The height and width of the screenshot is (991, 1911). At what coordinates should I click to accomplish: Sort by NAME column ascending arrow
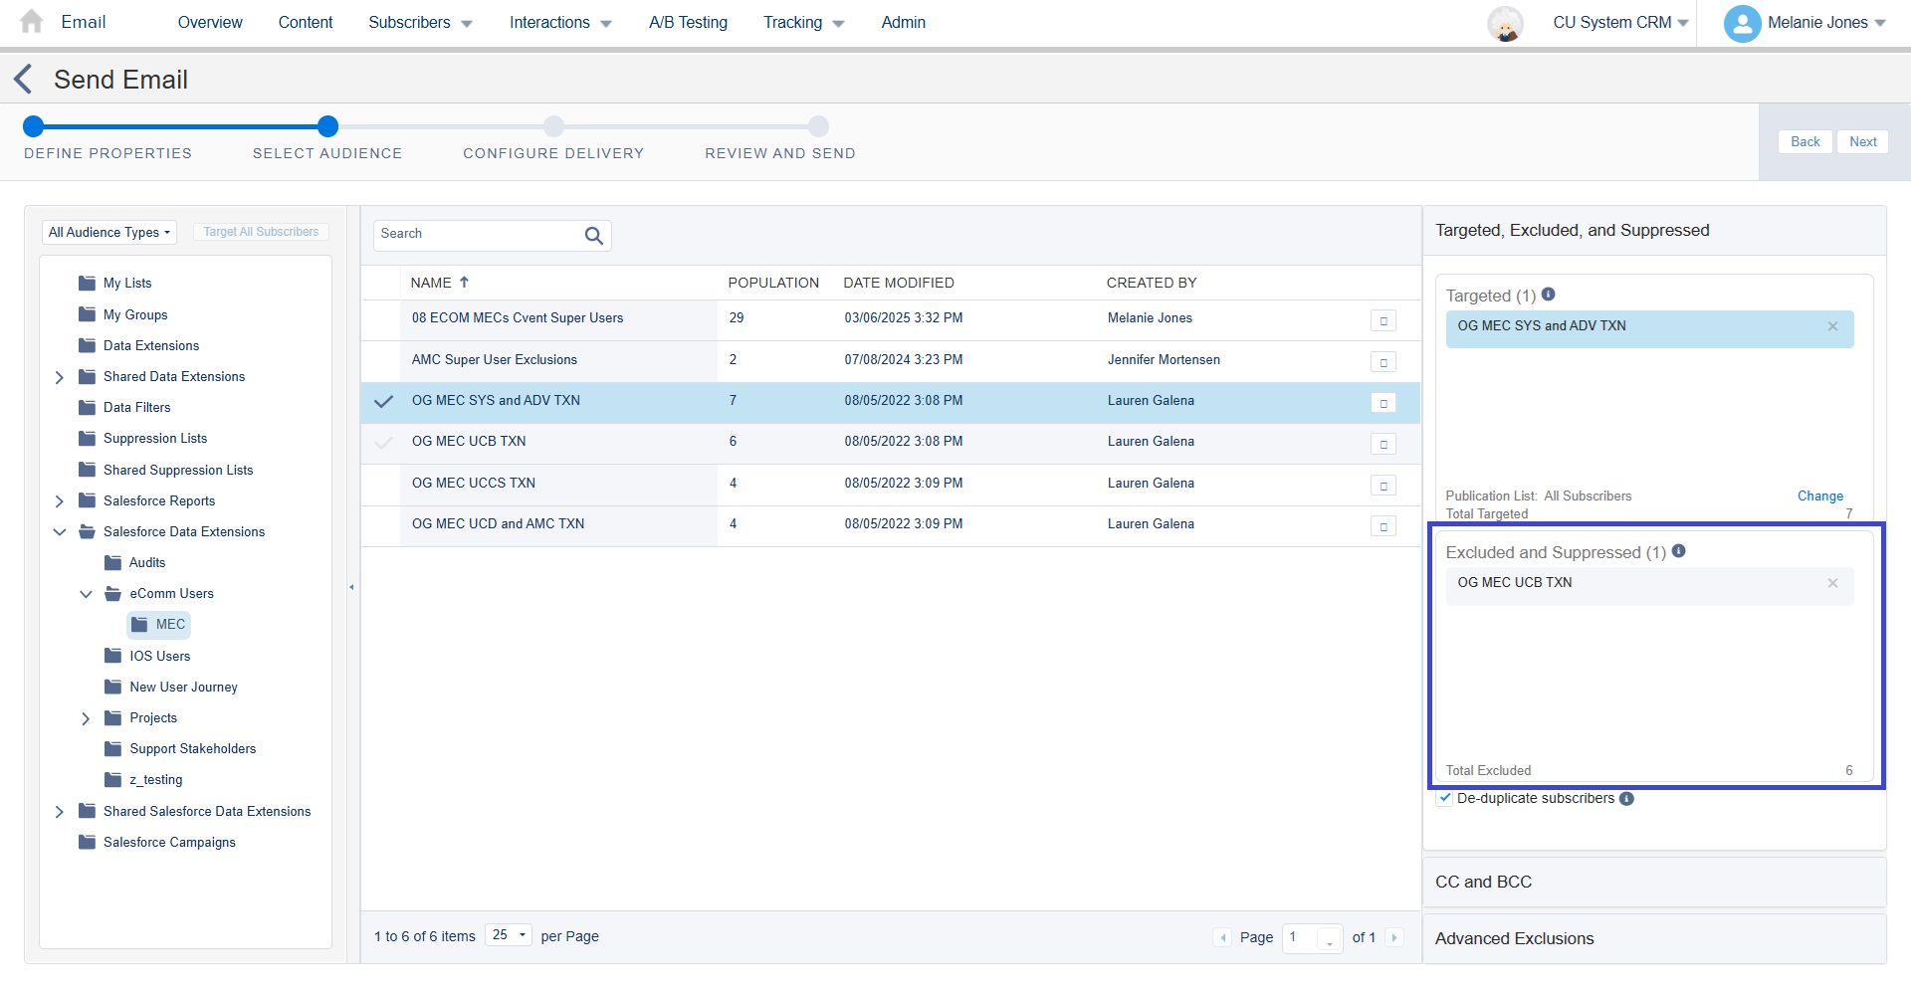coord(464,283)
